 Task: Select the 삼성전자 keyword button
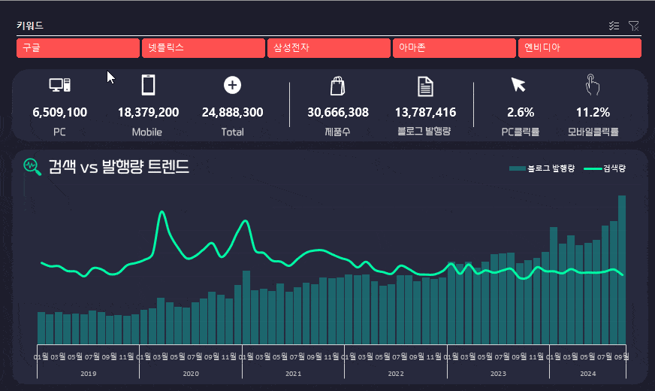pos(329,48)
